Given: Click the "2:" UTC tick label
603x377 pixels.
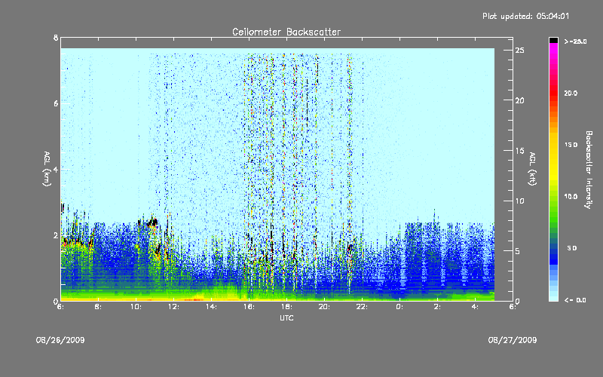Looking at the screenshot, I should (438, 307).
